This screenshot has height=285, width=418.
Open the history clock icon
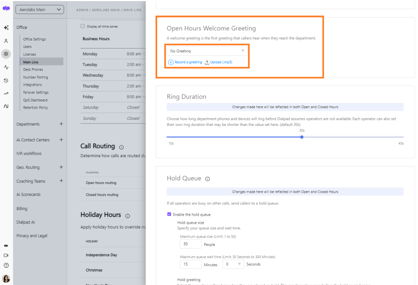coord(6,81)
